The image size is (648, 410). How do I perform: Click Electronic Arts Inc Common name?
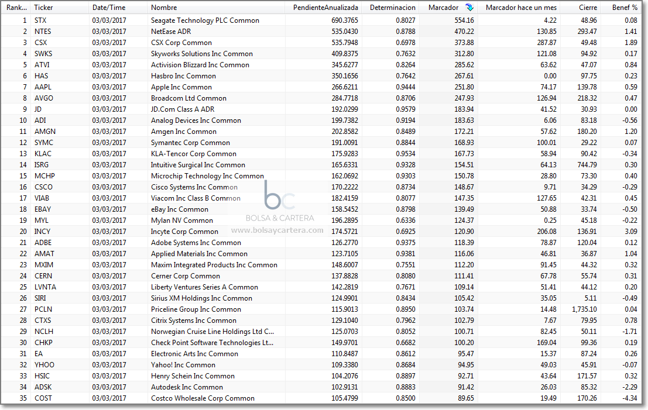(194, 354)
